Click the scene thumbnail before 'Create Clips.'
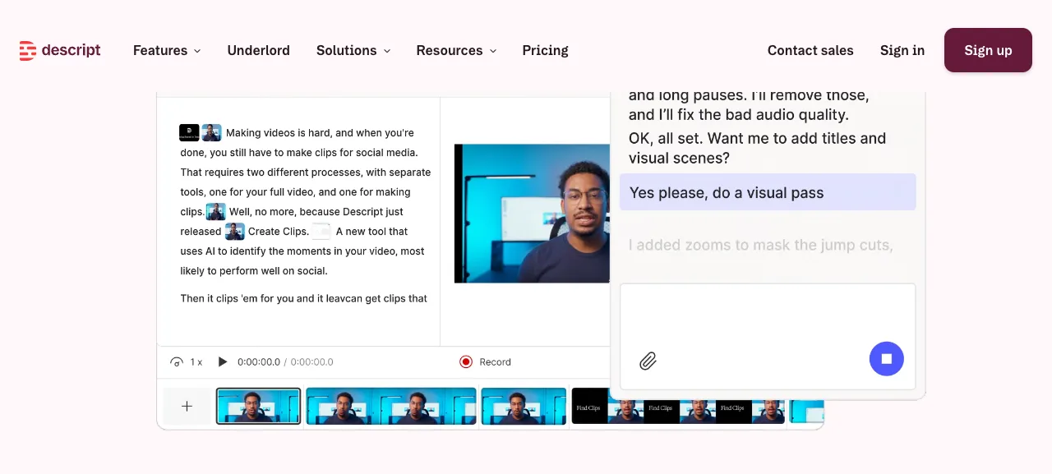This screenshot has height=474, width=1052. [x=235, y=231]
